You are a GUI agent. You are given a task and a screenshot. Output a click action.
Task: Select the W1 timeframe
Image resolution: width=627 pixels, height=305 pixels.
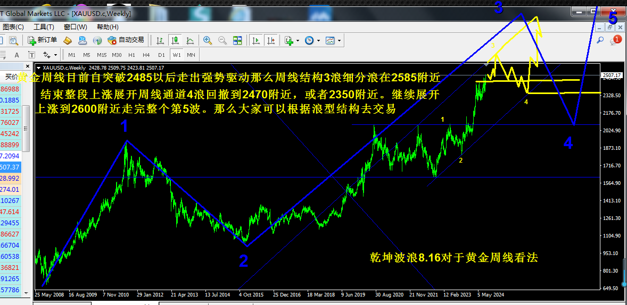coord(176,55)
